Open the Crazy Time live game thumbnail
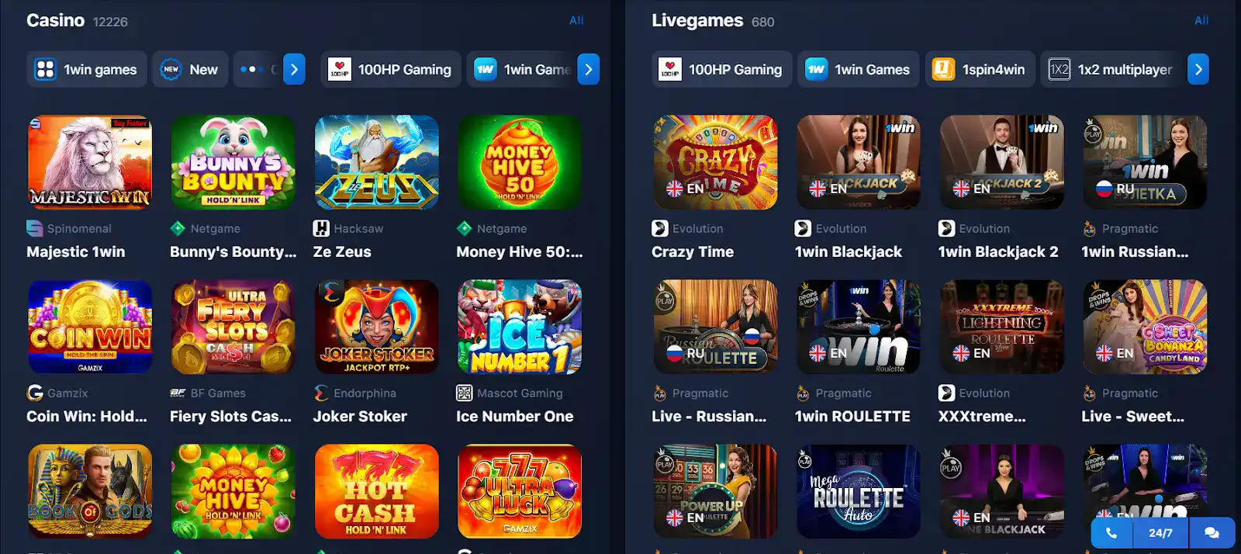The image size is (1241, 554). coord(715,162)
